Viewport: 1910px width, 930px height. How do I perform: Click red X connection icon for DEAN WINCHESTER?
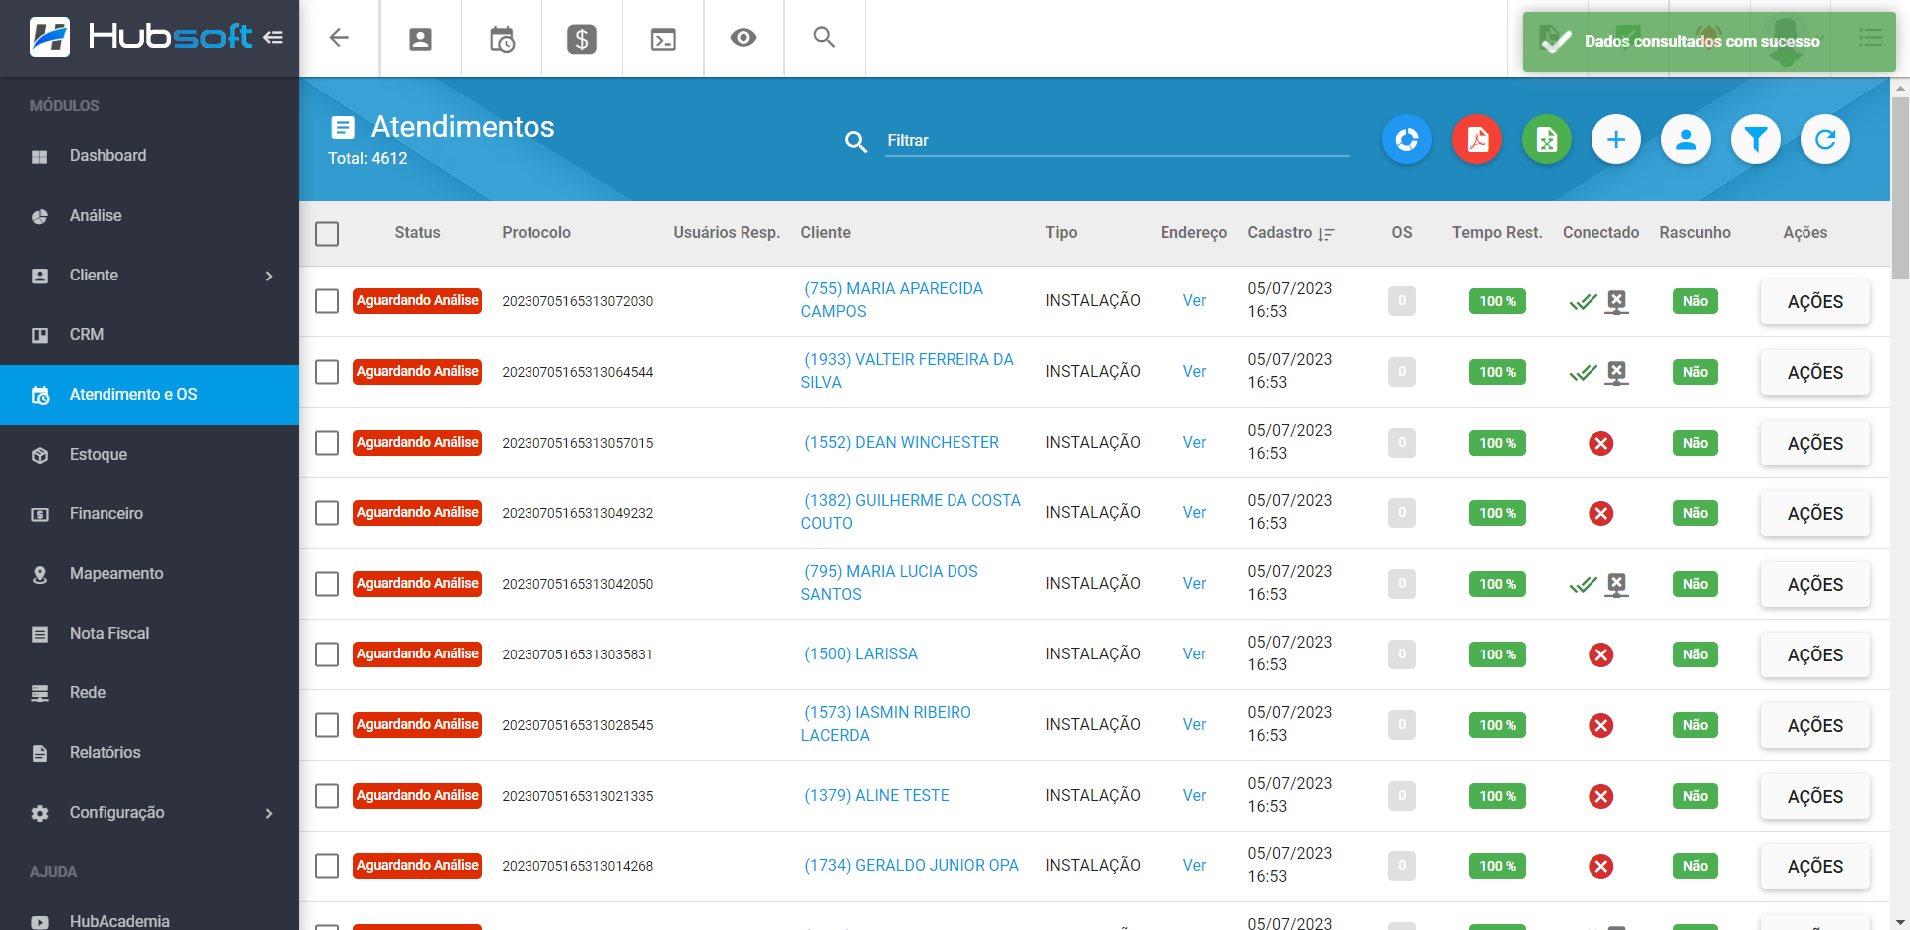coord(1600,443)
